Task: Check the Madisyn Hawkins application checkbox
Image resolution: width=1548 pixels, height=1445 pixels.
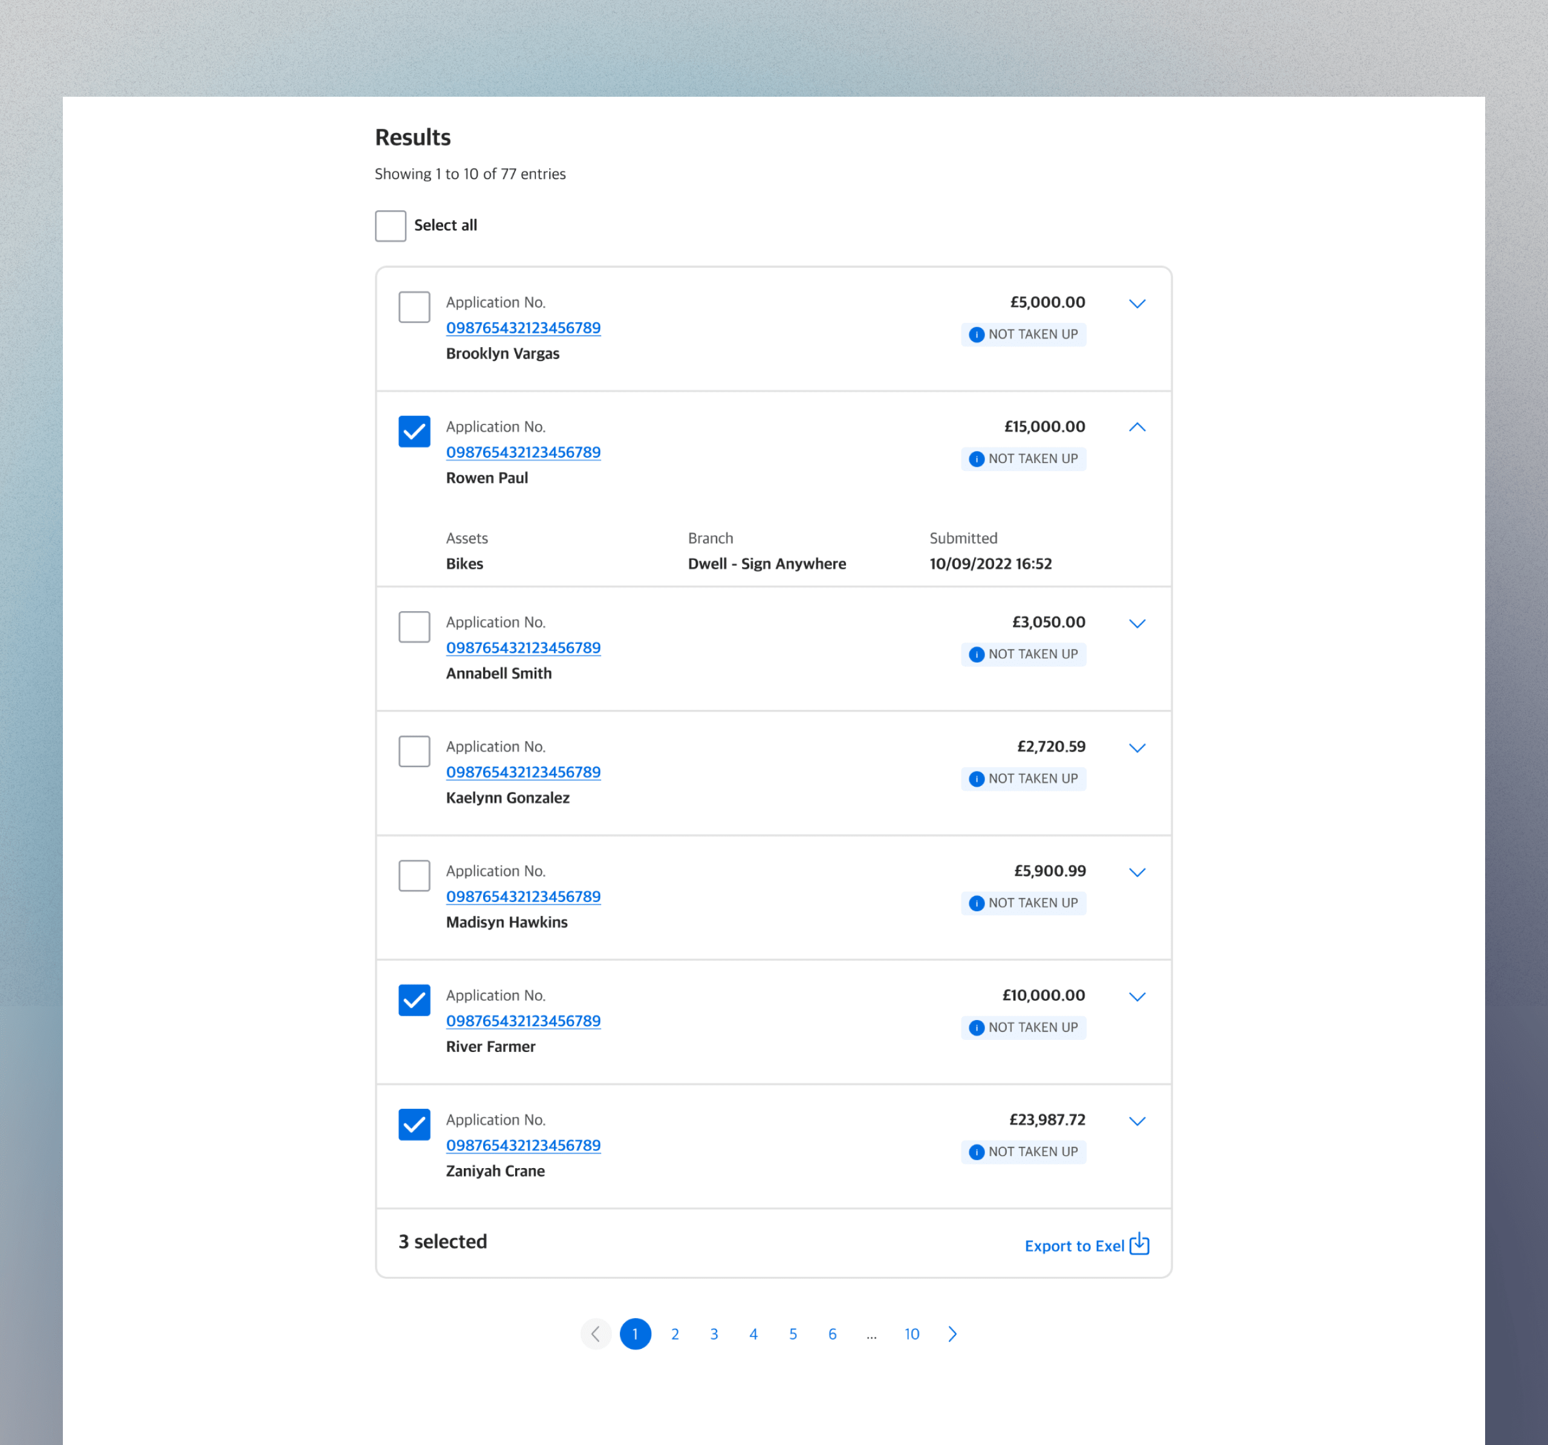Action: point(414,876)
